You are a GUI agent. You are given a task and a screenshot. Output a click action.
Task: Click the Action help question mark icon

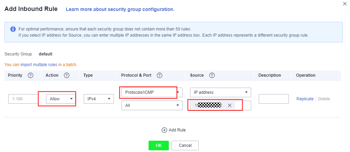tap(67, 75)
